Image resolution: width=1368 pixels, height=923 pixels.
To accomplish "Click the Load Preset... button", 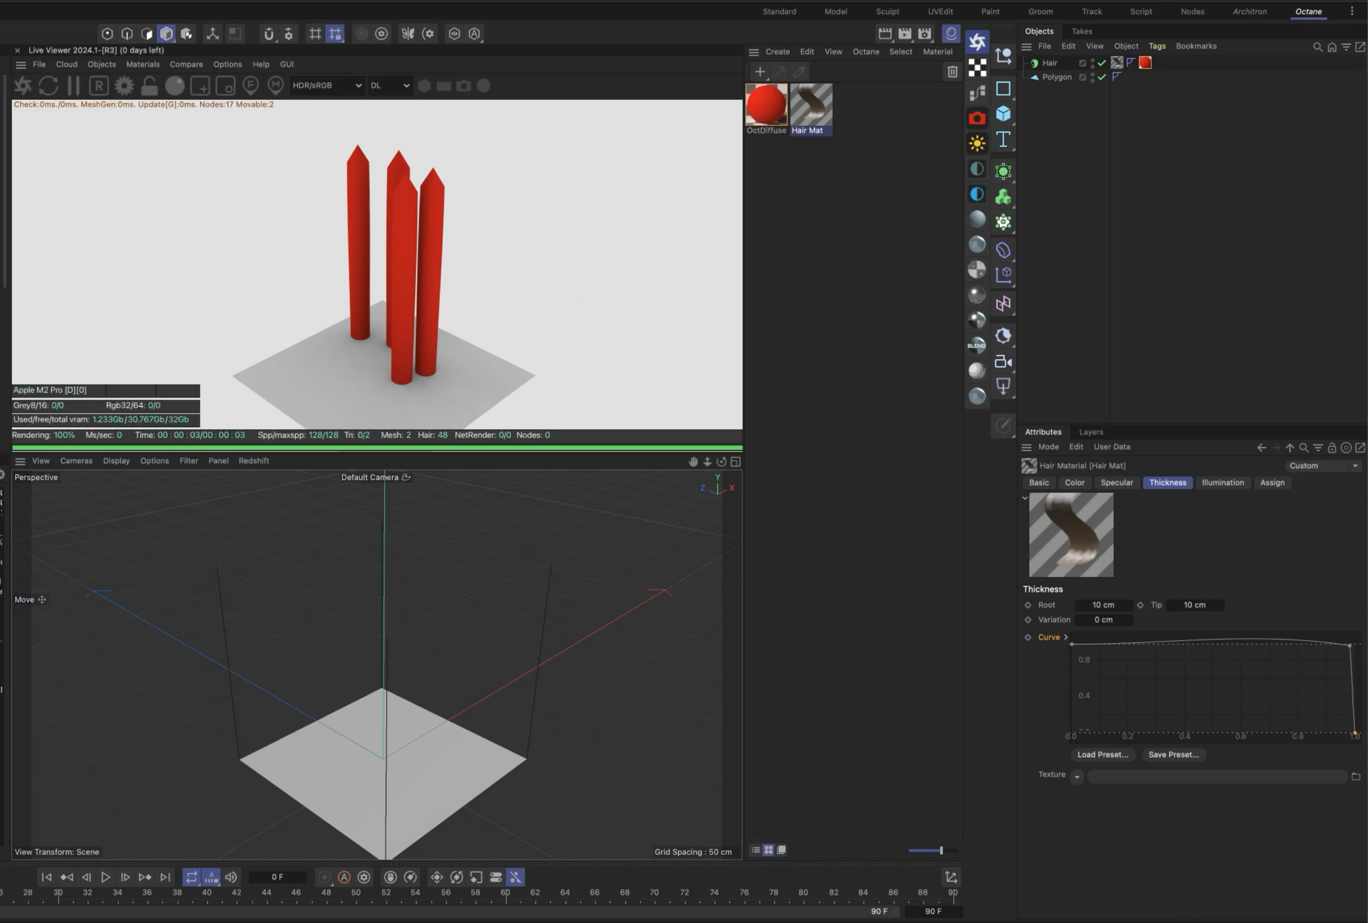I will coord(1102,754).
